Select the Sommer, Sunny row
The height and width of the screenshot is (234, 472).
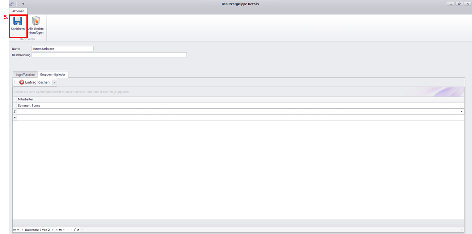click(x=29, y=105)
